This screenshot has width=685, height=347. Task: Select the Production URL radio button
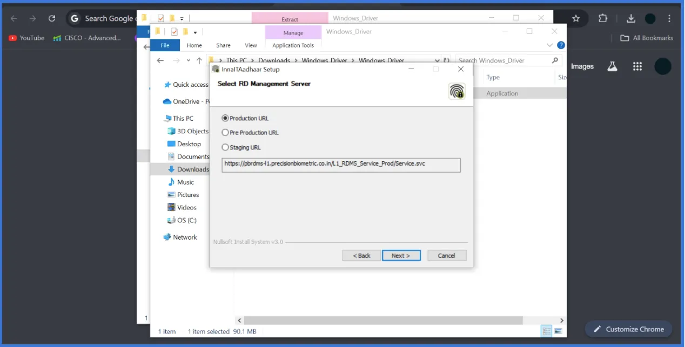point(225,118)
